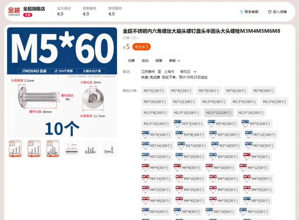Select option M2*10(100个)
299x220 pixels.
[155, 102]
